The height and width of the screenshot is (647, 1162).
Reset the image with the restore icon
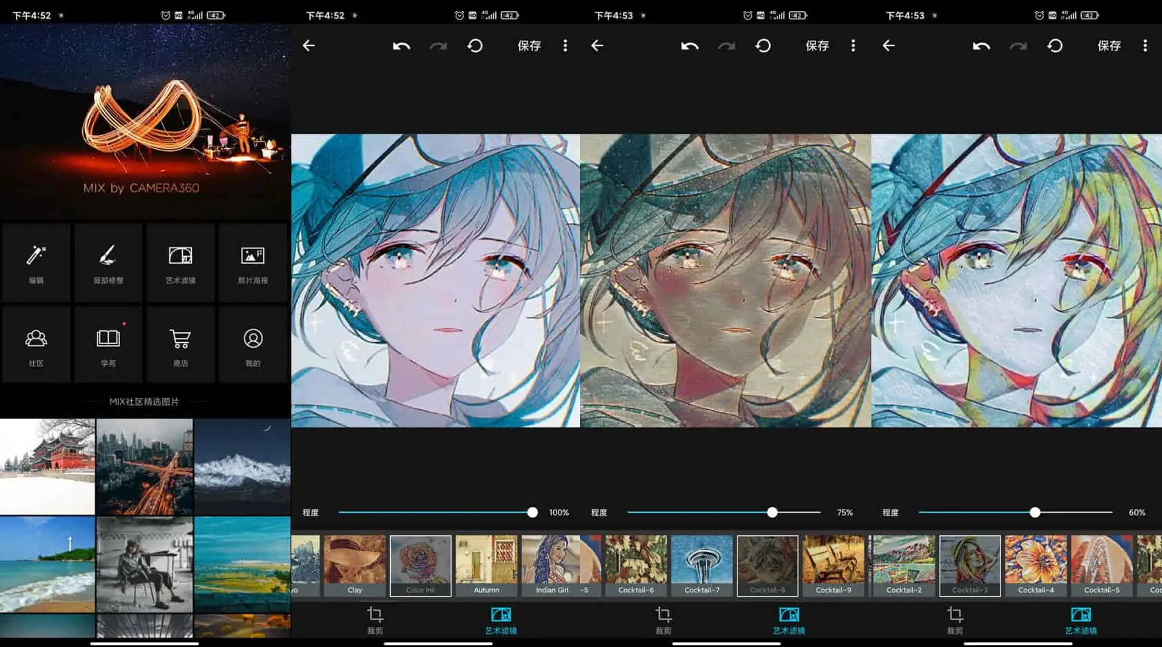point(475,46)
